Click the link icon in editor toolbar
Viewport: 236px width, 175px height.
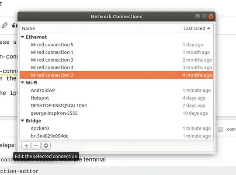coord(4,25)
